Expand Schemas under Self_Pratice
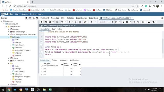The height and width of the screenshot is (92, 164). [11, 55]
